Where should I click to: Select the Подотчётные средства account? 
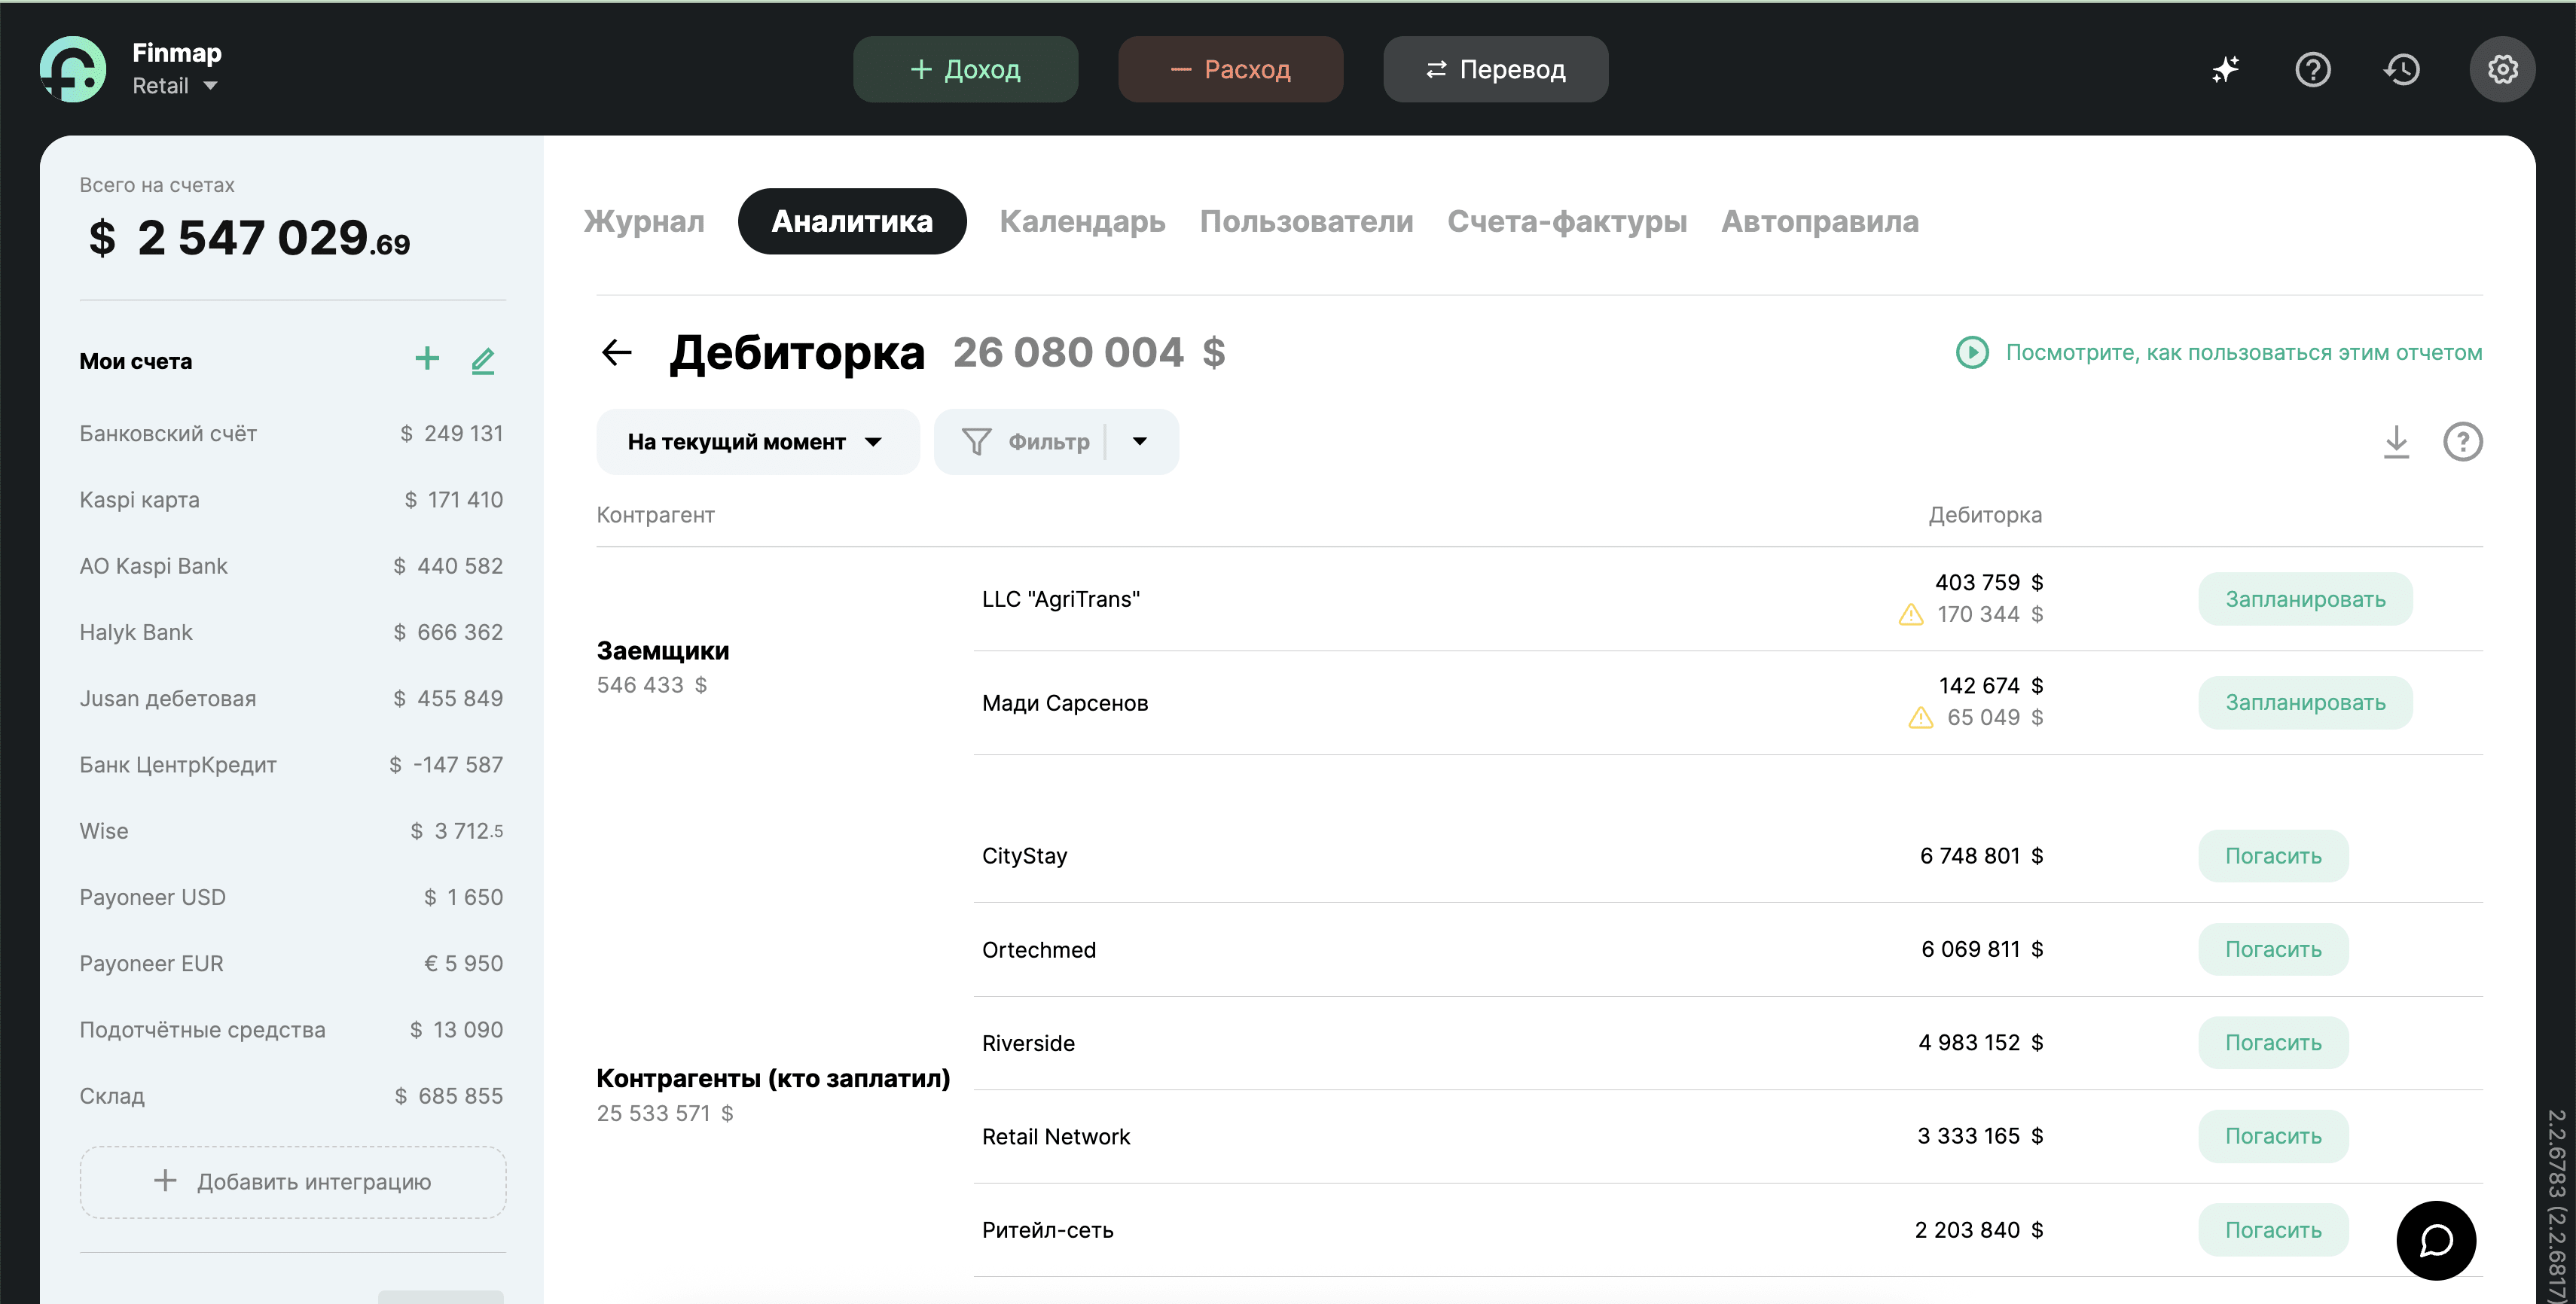point(291,1029)
